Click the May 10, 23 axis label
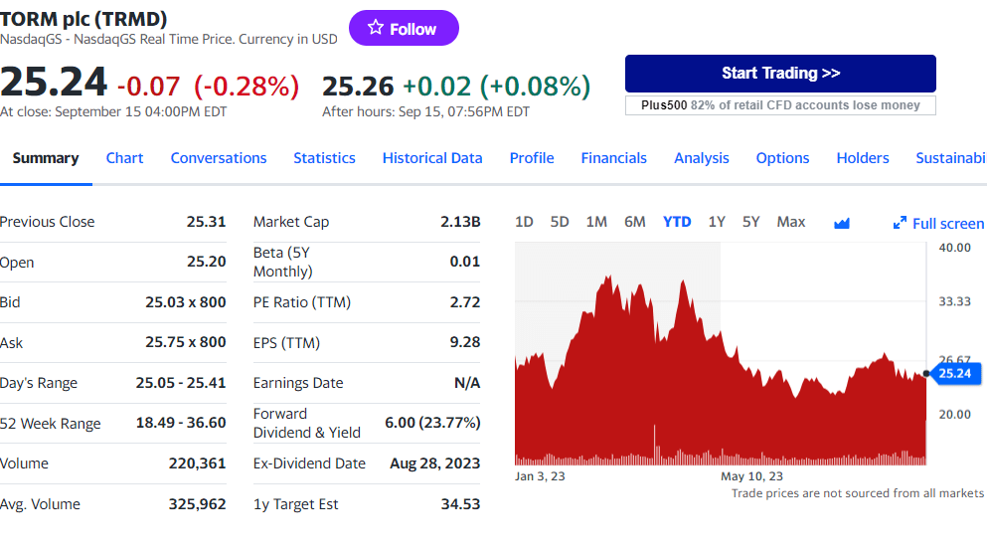This screenshot has height=554, width=987. [751, 476]
